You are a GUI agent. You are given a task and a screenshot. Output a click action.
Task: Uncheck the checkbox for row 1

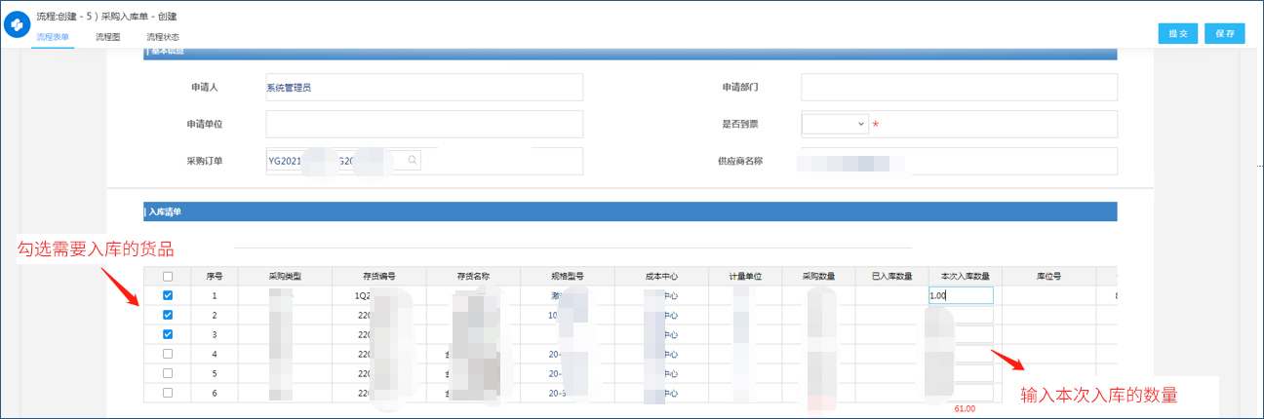168,295
